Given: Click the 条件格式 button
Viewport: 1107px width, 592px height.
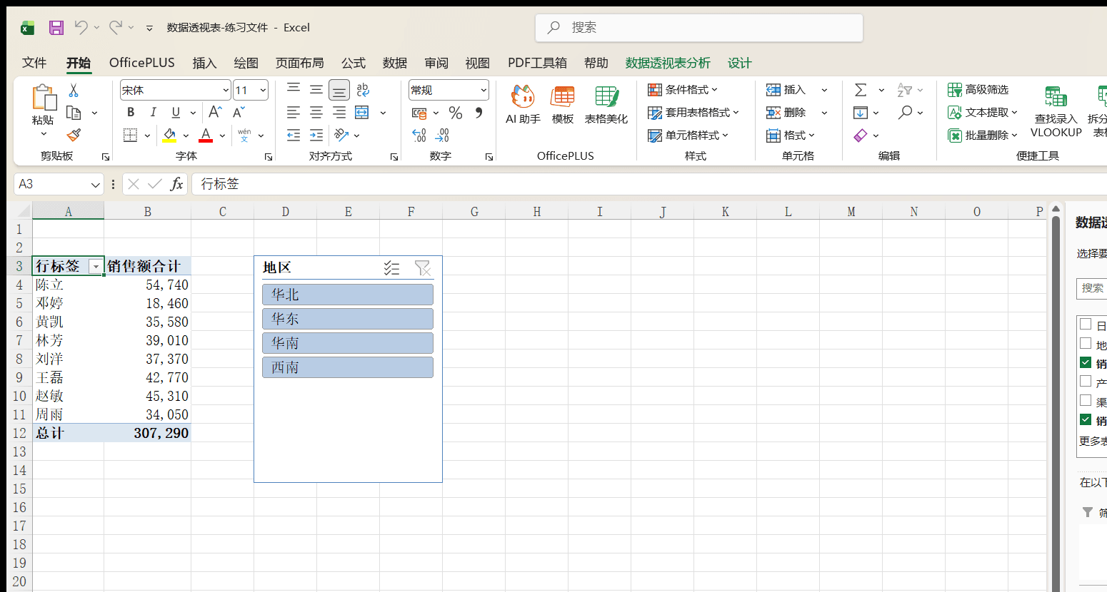Looking at the screenshot, I should tap(683, 90).
